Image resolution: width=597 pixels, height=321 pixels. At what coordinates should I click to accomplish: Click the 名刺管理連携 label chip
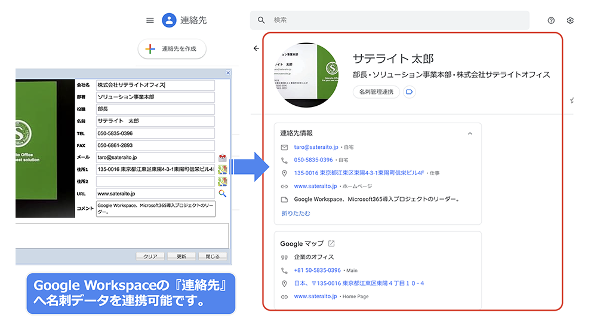[x=376, y=92]
